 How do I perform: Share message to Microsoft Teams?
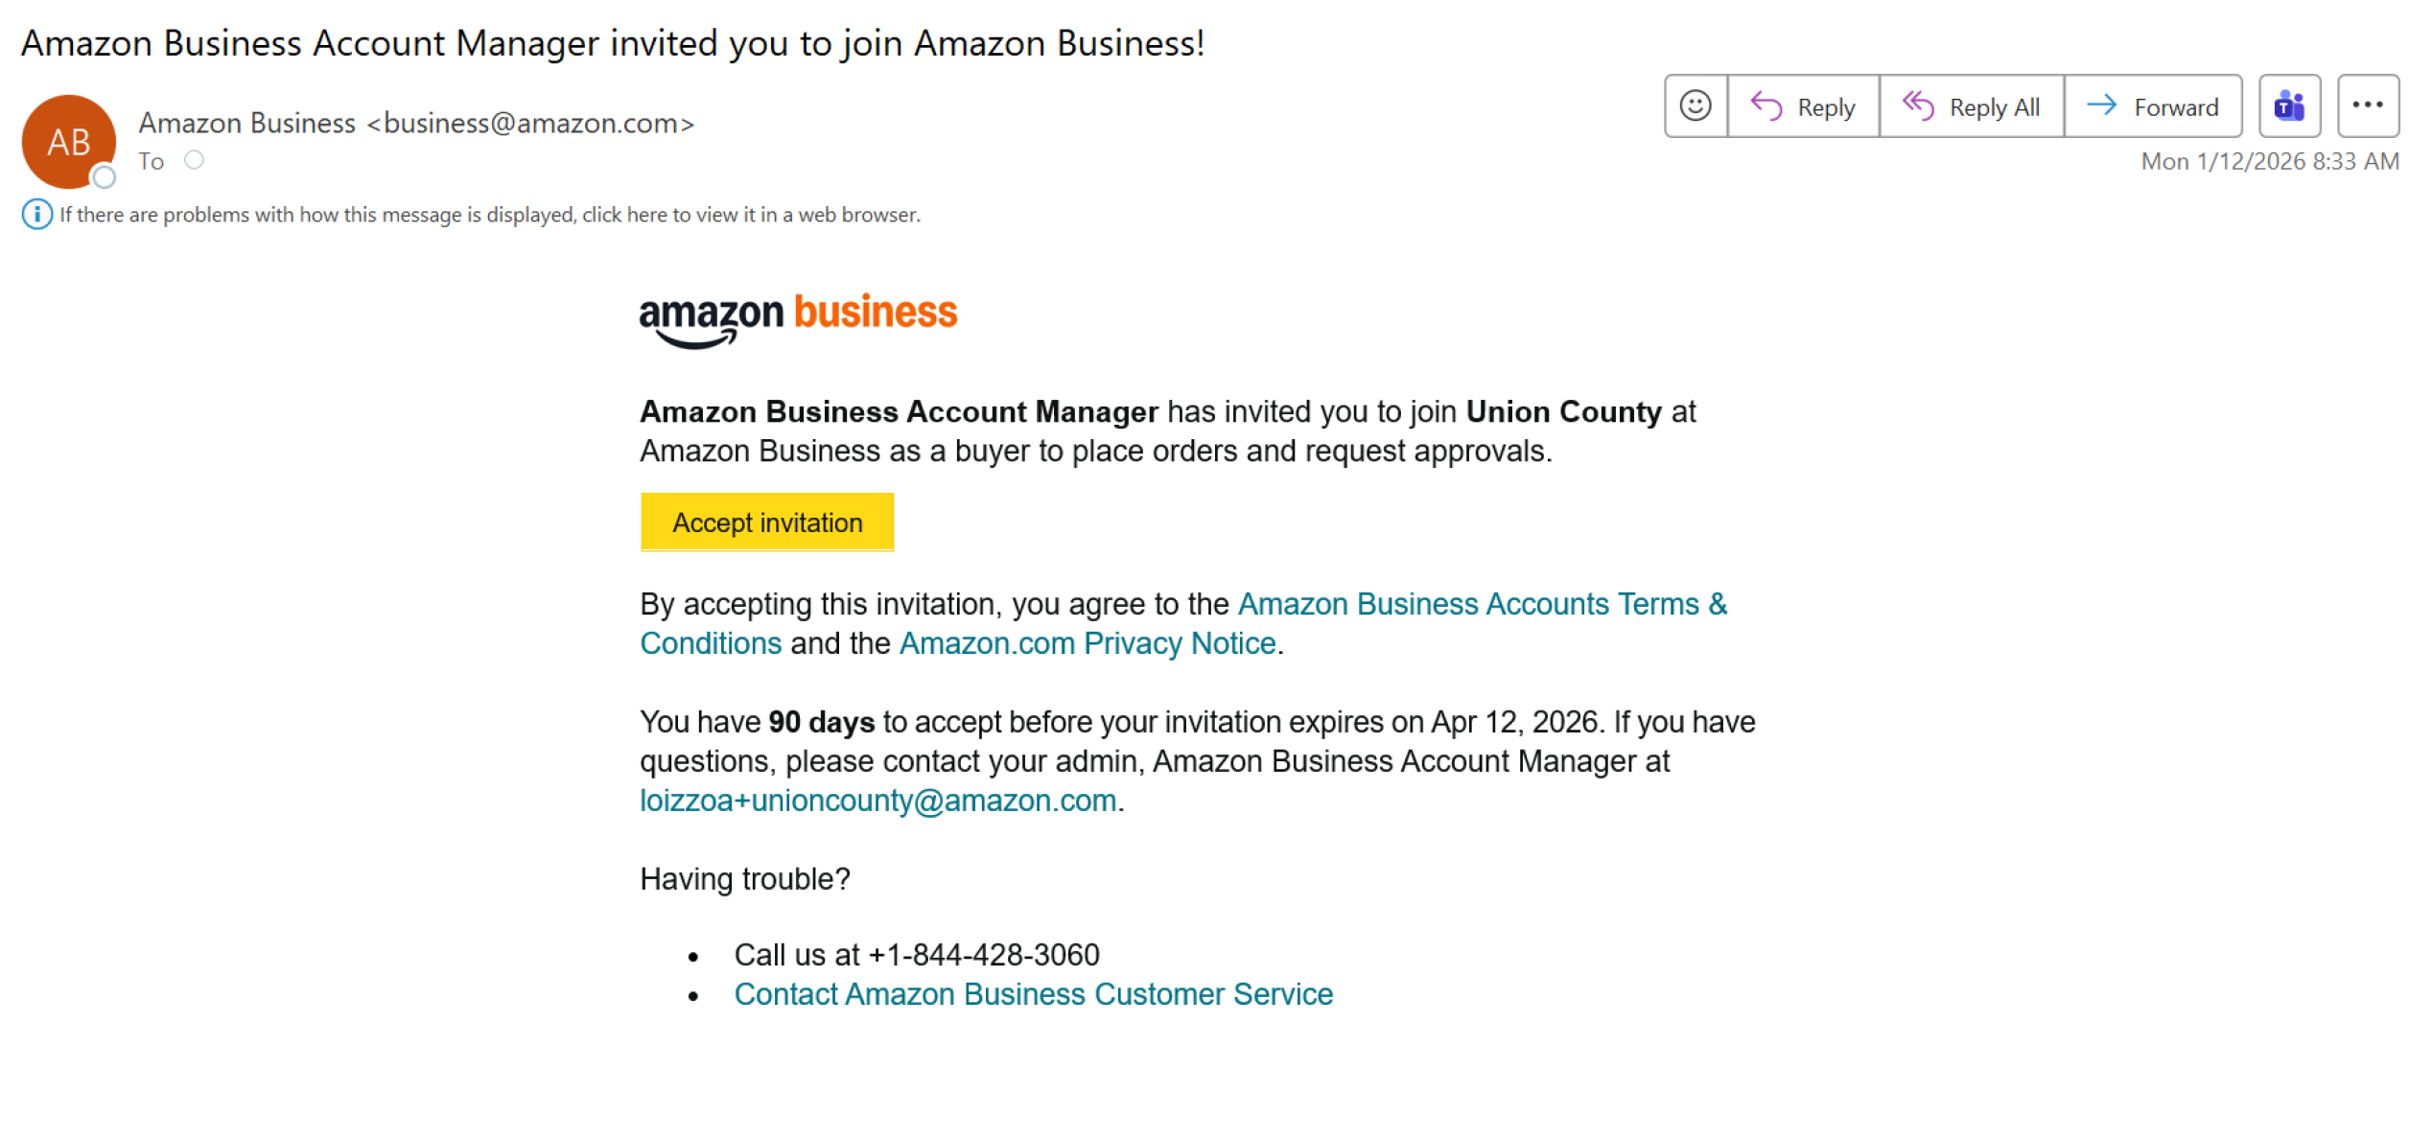[x=2288, y=106]
